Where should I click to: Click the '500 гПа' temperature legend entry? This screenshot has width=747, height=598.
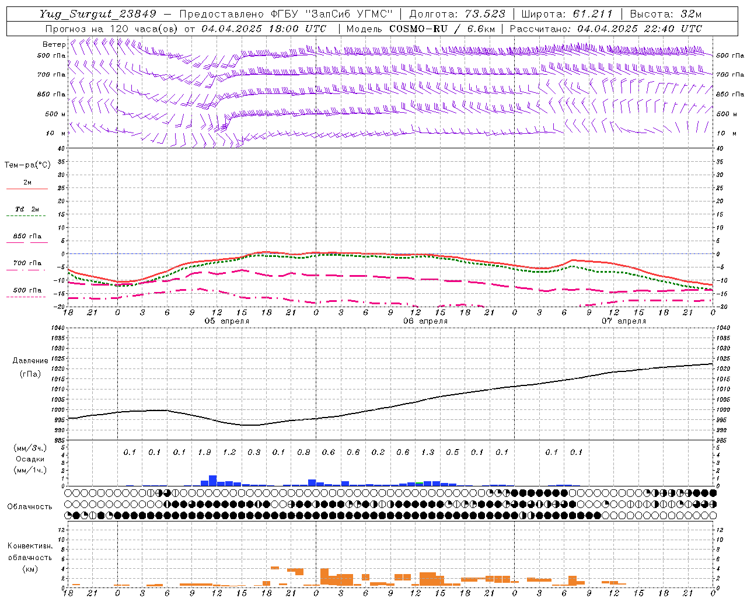27,290
